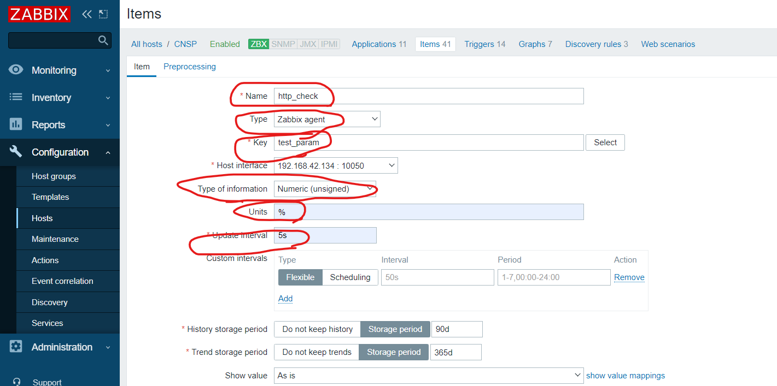Click the JMX availability badge
777x386 pixels.
tap(308, 44)
